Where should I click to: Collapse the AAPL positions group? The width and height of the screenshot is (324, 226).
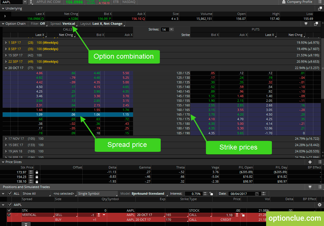(3, 205)
